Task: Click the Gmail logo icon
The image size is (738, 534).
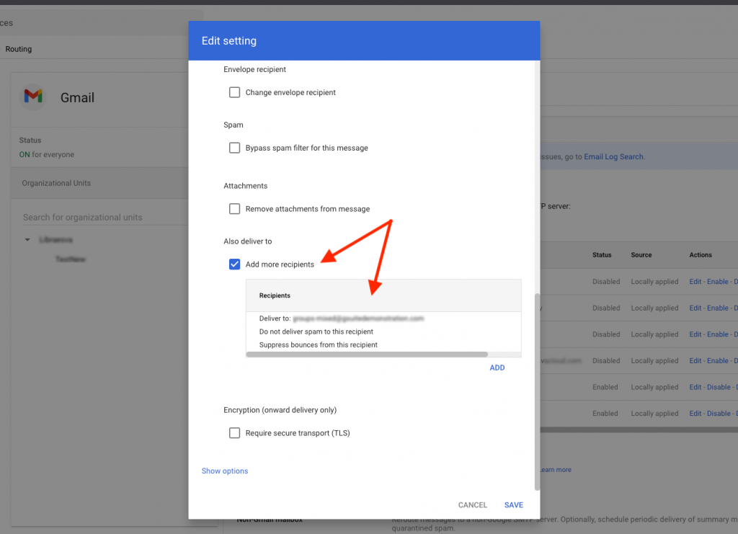Action: 33,97
